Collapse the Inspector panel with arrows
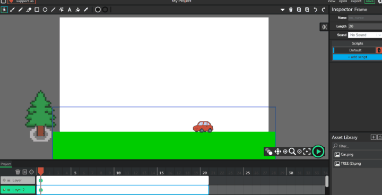The width and height of the screenshot is (382, 195). [324, 27]
